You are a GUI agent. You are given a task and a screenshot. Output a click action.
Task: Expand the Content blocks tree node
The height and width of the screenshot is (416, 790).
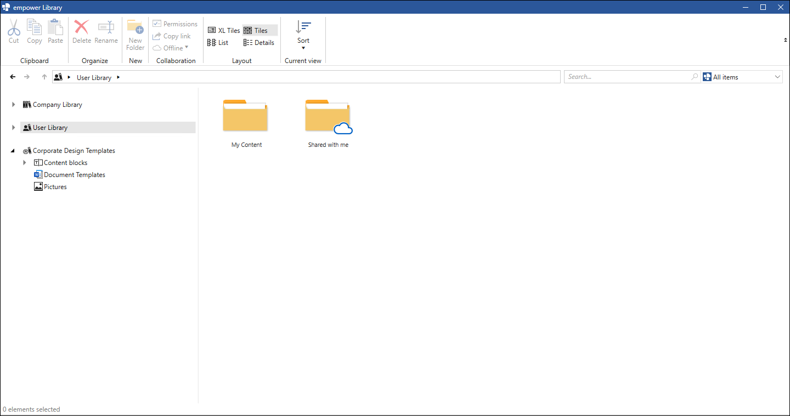click(25, 163)
